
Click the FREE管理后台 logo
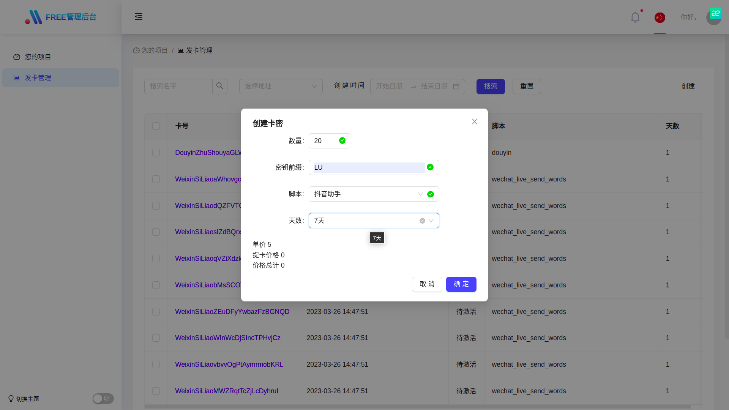coord(61,17)
